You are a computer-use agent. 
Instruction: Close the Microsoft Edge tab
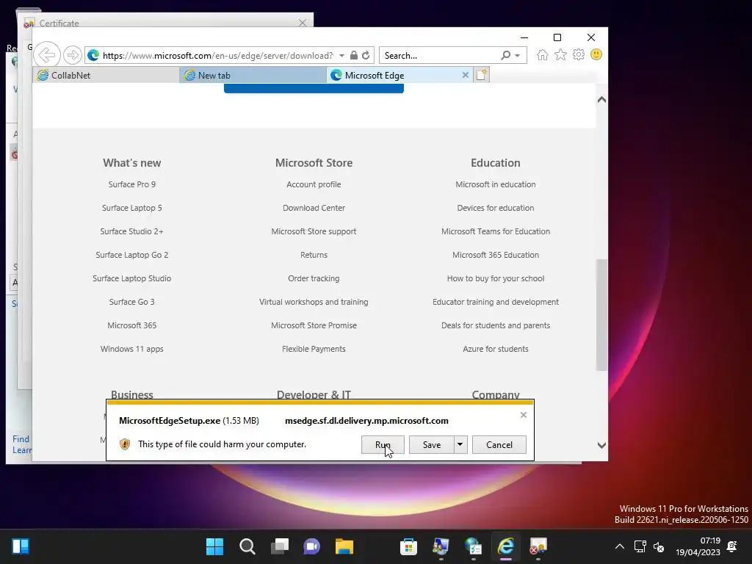click(465, 76)
